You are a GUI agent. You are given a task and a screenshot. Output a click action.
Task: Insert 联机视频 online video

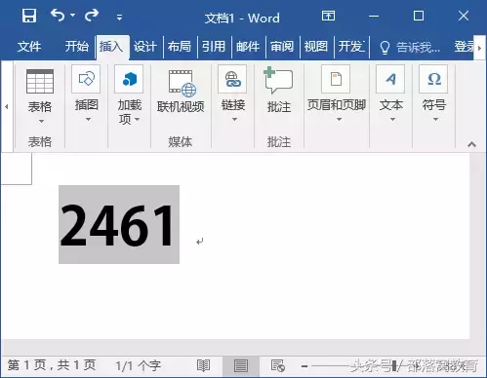181,92
